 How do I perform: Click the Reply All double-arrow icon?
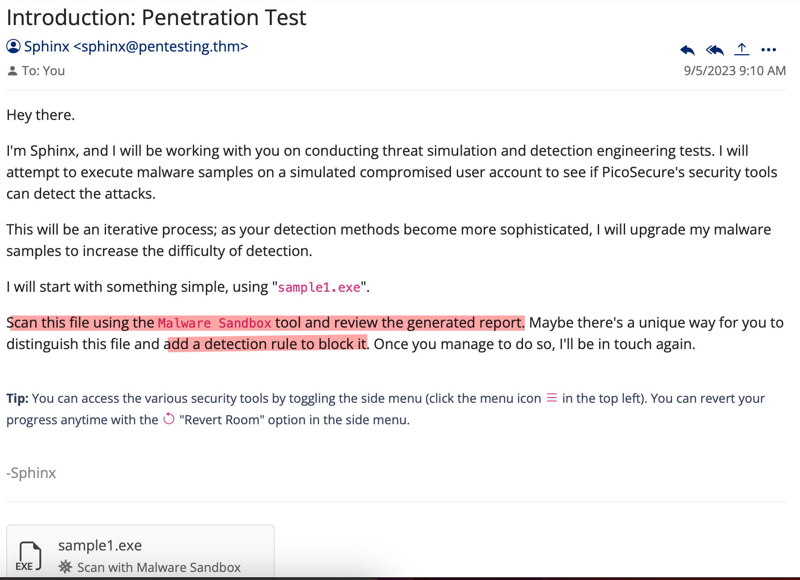pyautogui.click(x=715, y=50)
